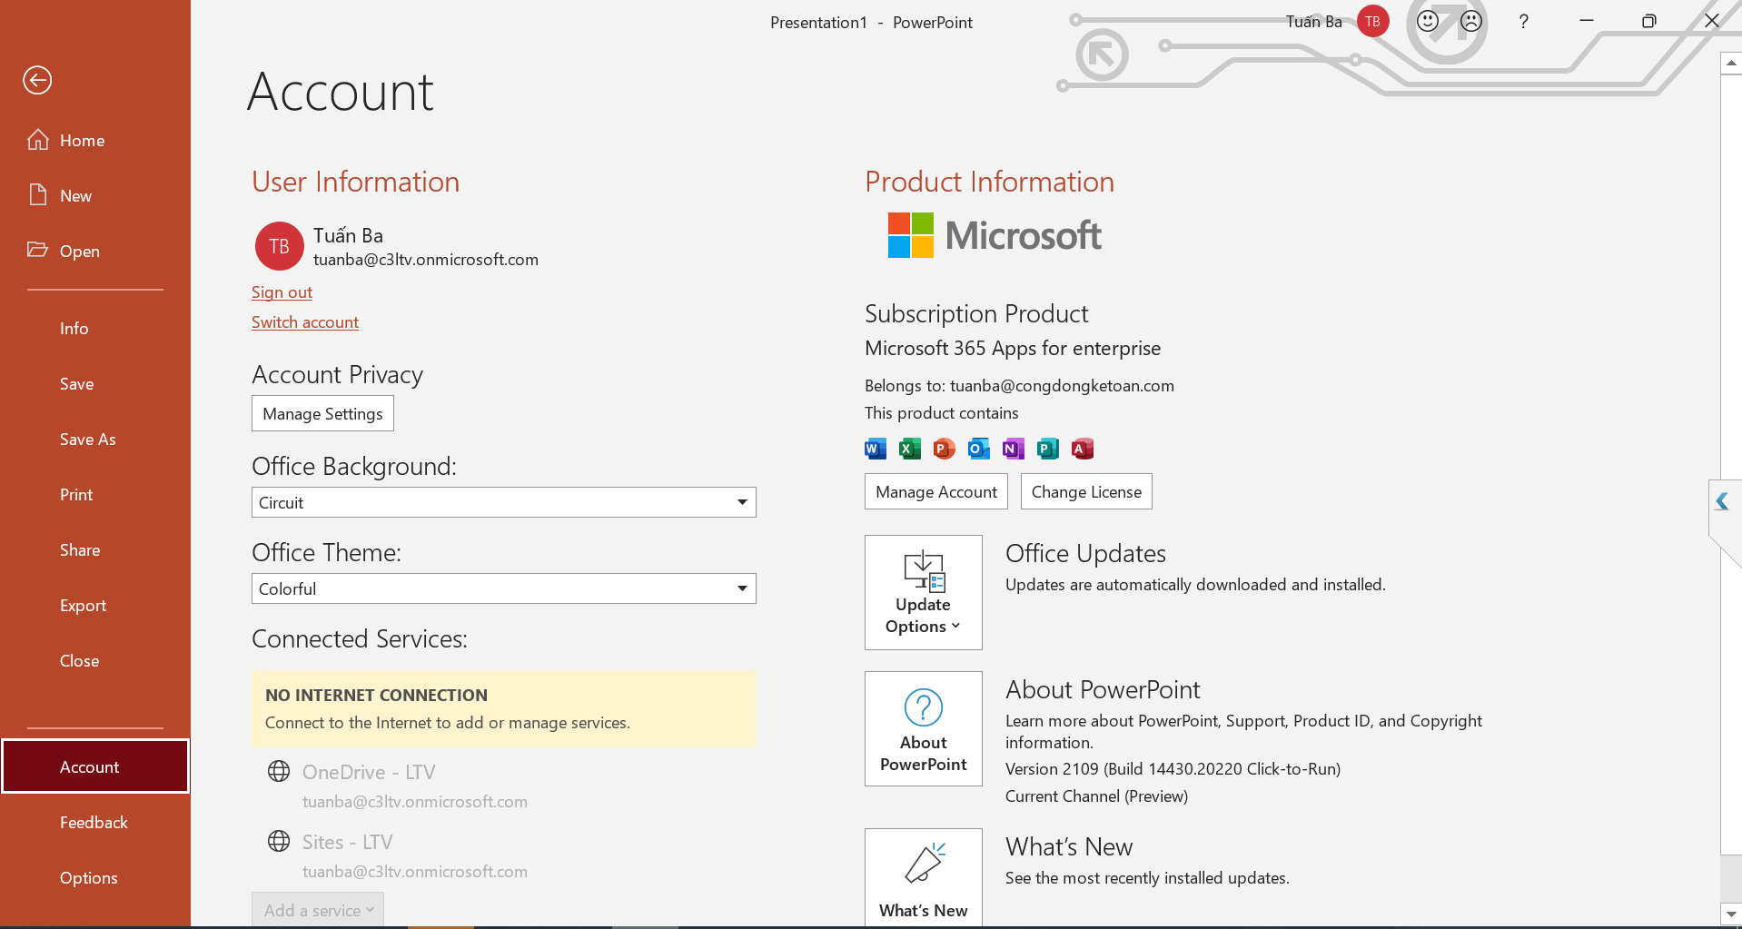
Task: Click the Word app icon
Action: pos(876,449)
